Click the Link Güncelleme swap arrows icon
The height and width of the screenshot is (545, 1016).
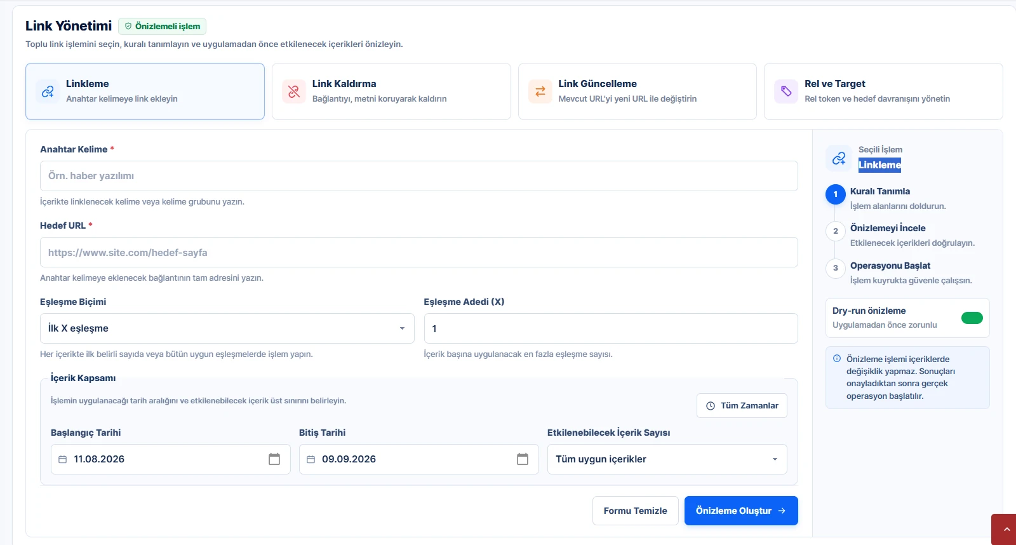(540, 91)
